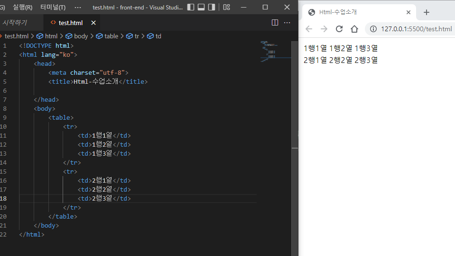Open 터미널(T) menu
Viewport: 455px width, 256px height.
pyautogui.click(x=53, y=7)
